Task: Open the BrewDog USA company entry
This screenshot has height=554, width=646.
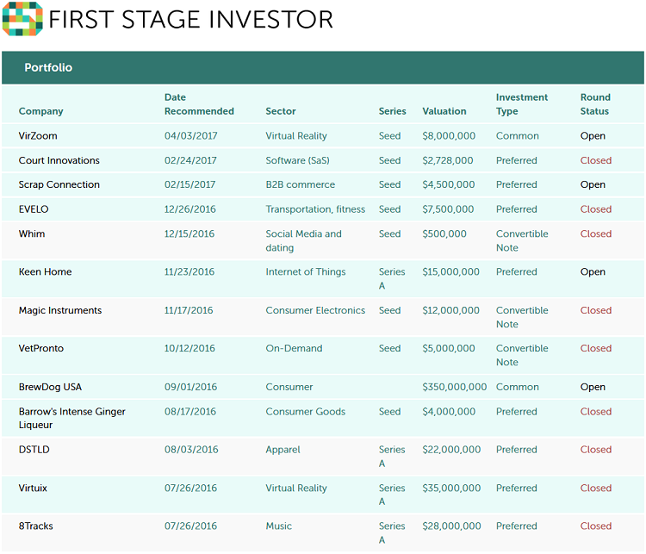Action: pyautogui.click(x=50, y=387)
